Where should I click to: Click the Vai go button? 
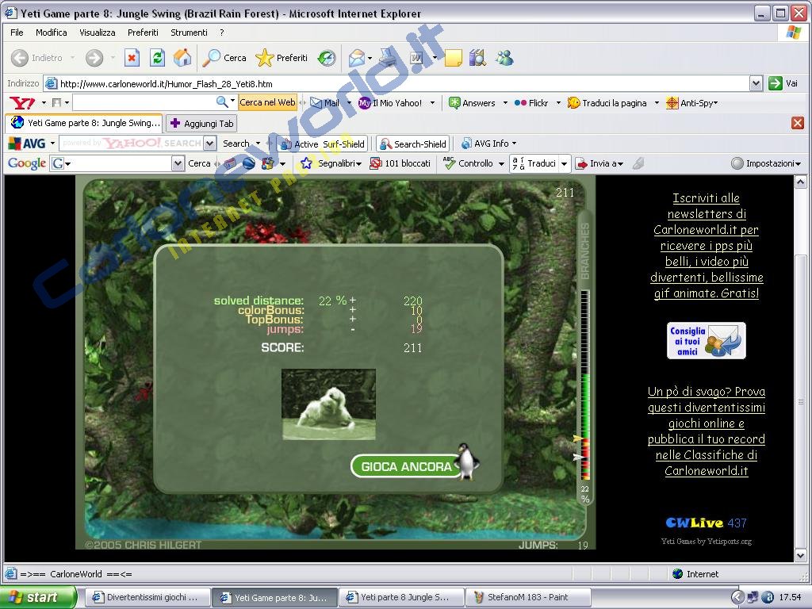tap(783, 83)
